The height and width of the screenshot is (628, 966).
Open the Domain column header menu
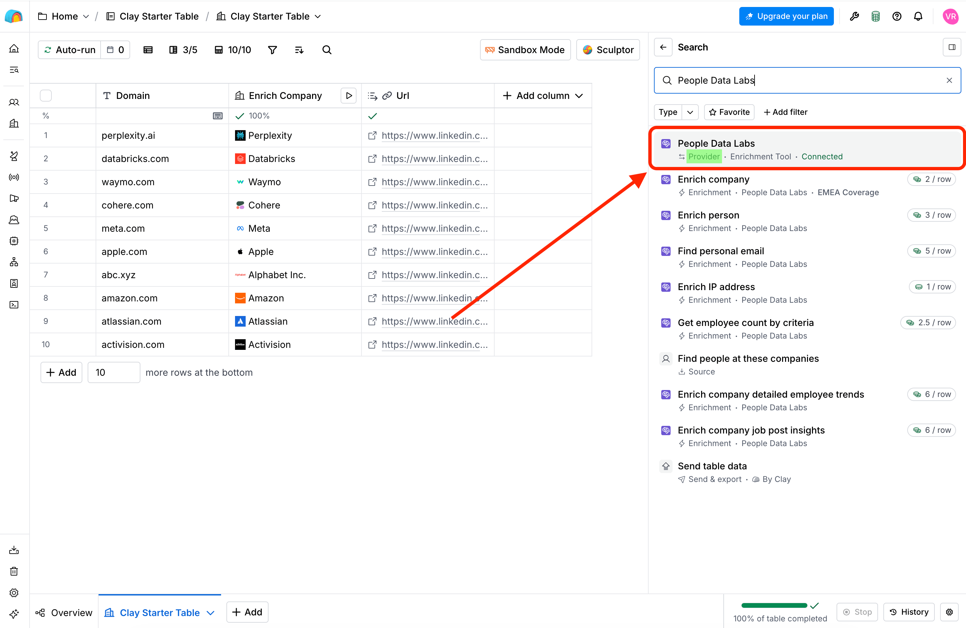tap(162, 95)
